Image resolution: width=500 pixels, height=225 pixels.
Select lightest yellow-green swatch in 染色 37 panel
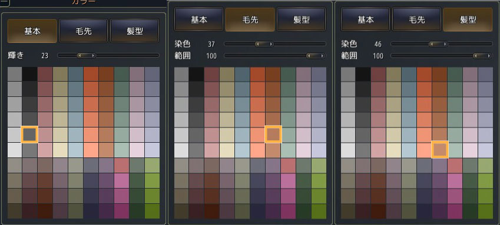coord(319,165)
